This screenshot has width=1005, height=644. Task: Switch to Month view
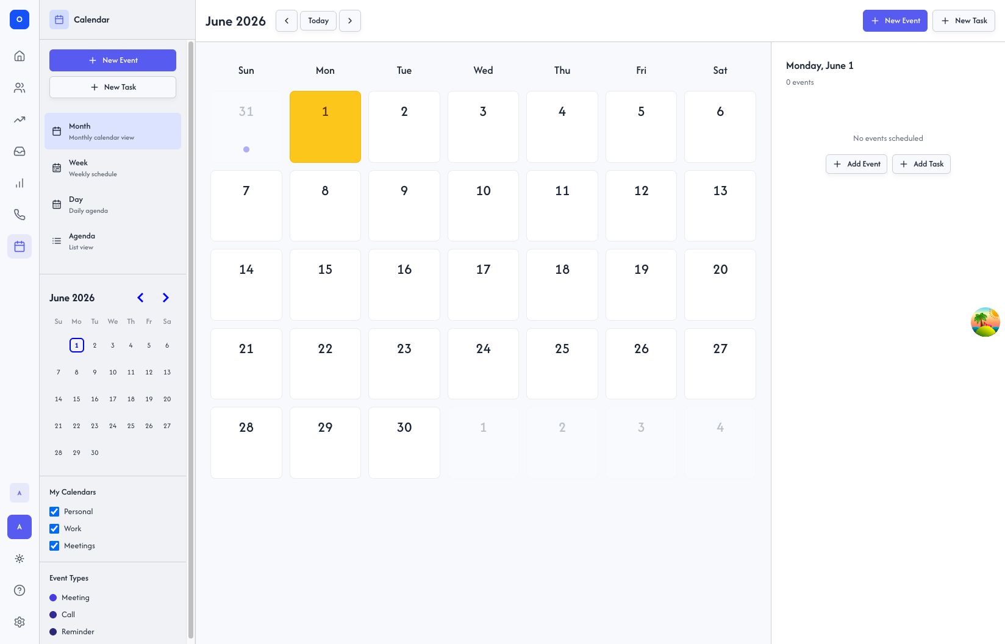(113, 131)
